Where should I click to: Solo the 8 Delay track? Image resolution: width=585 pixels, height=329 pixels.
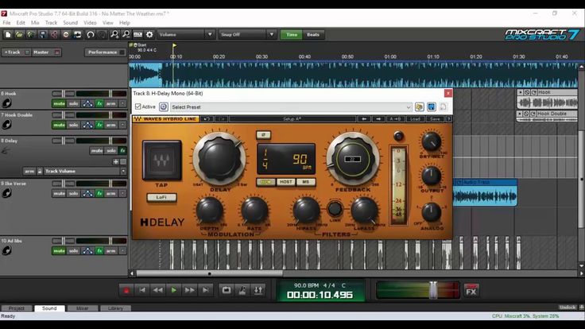click(x=111, y=151)
